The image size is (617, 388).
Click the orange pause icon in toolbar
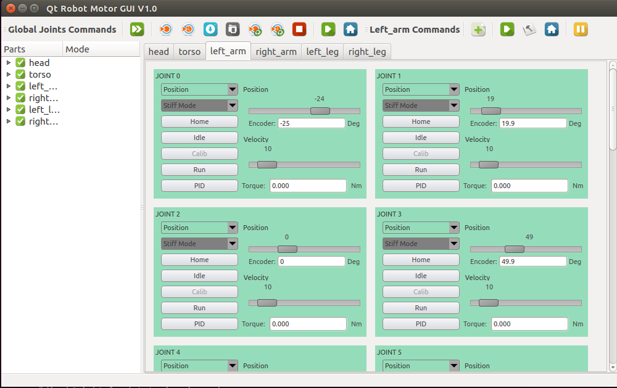pyautogui.click(x=581, y=29)
